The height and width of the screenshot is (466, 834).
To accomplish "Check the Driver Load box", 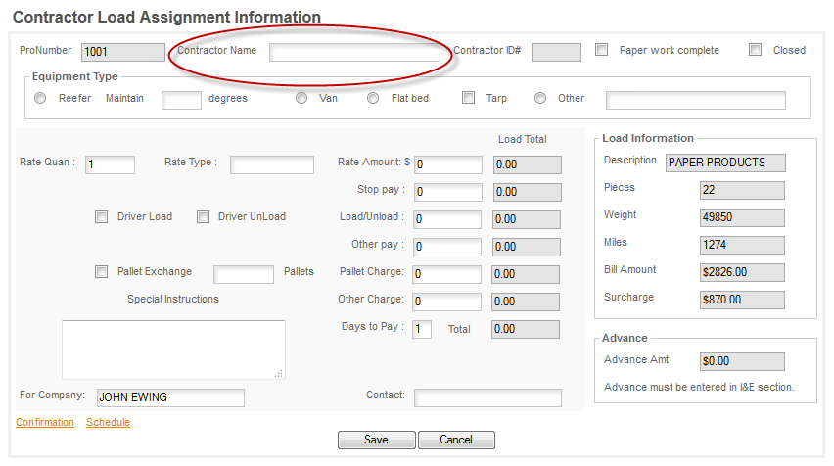I will (x=101, y=217).
